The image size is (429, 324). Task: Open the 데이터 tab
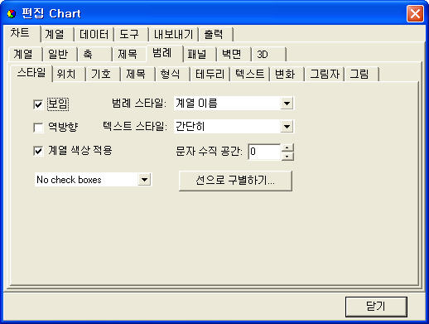[94, 34]
